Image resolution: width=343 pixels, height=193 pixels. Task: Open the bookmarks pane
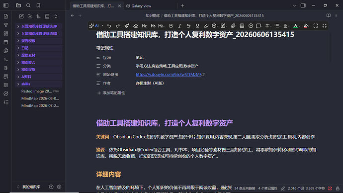point(38,5)
